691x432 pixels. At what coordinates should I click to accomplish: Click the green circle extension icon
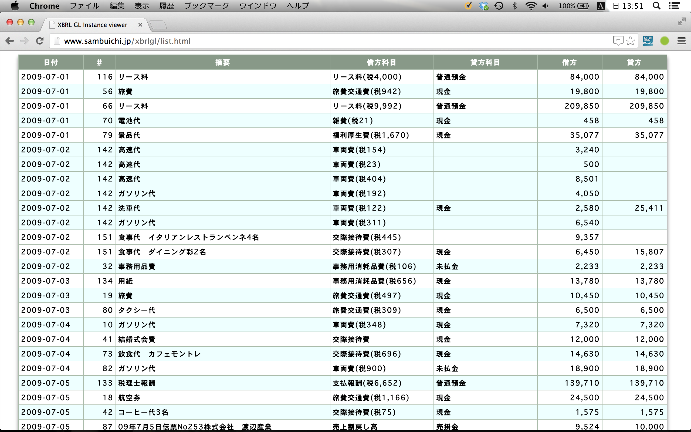click(x=665, y=41)
